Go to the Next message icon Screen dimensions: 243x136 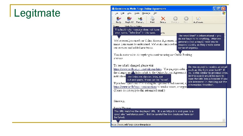pyautogui.click(x=186, y=20)
